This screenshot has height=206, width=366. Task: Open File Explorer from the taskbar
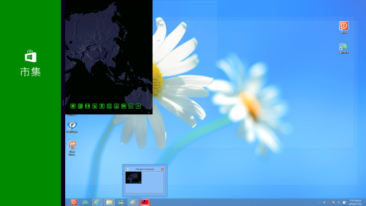point(109,202)
